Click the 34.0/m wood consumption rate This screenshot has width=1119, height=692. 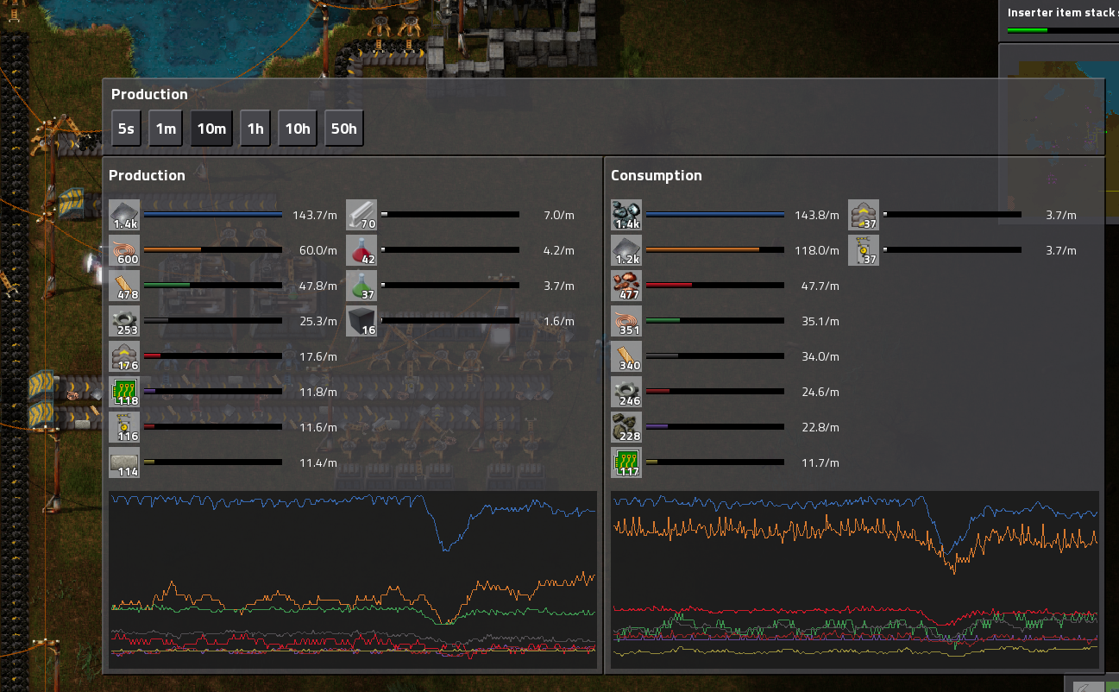click(820, 356)
